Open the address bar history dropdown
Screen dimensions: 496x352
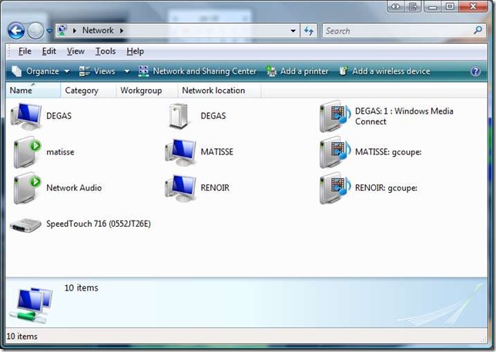(293, 31)
